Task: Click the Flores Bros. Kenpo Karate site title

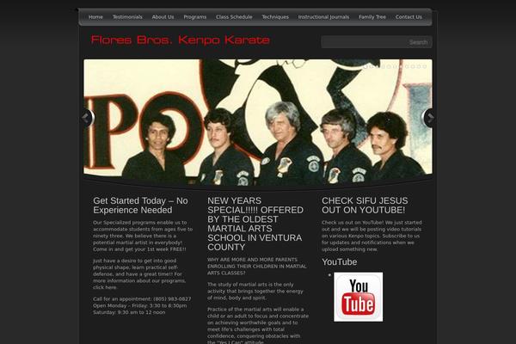Action: tap(181, 40)
